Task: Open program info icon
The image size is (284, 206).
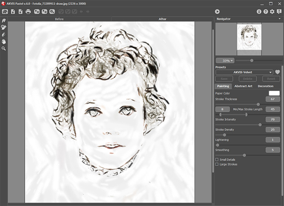Action: click(259, 12)
